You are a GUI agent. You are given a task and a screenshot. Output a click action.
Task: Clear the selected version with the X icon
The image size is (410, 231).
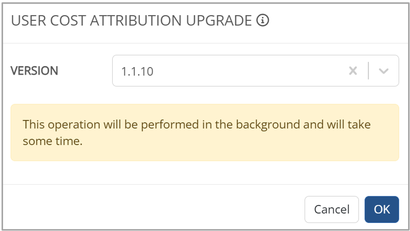point(353,71)
